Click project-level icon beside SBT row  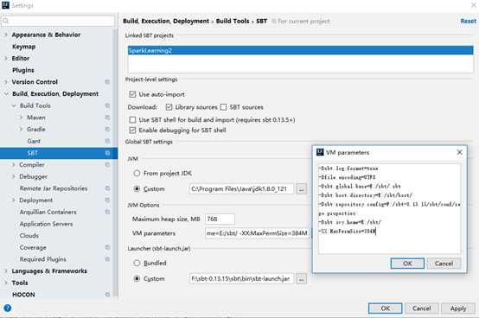(107, 153)
